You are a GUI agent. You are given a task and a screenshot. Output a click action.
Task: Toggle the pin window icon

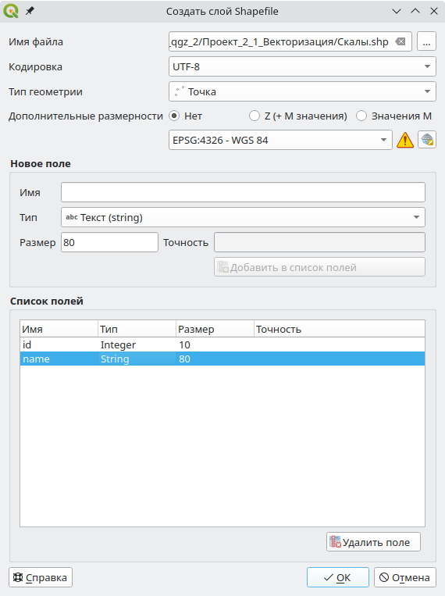coord(30,11)
